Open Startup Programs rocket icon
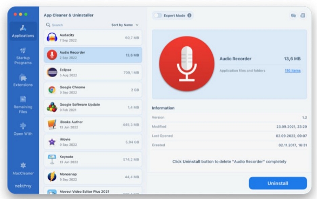 (23, 50)
